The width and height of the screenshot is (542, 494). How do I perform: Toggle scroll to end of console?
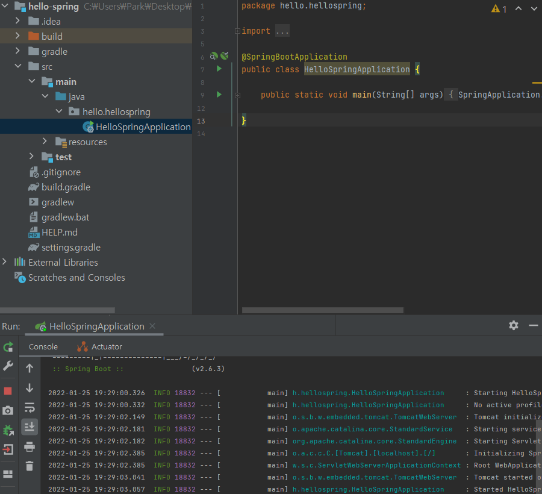[x=30, y=427]
